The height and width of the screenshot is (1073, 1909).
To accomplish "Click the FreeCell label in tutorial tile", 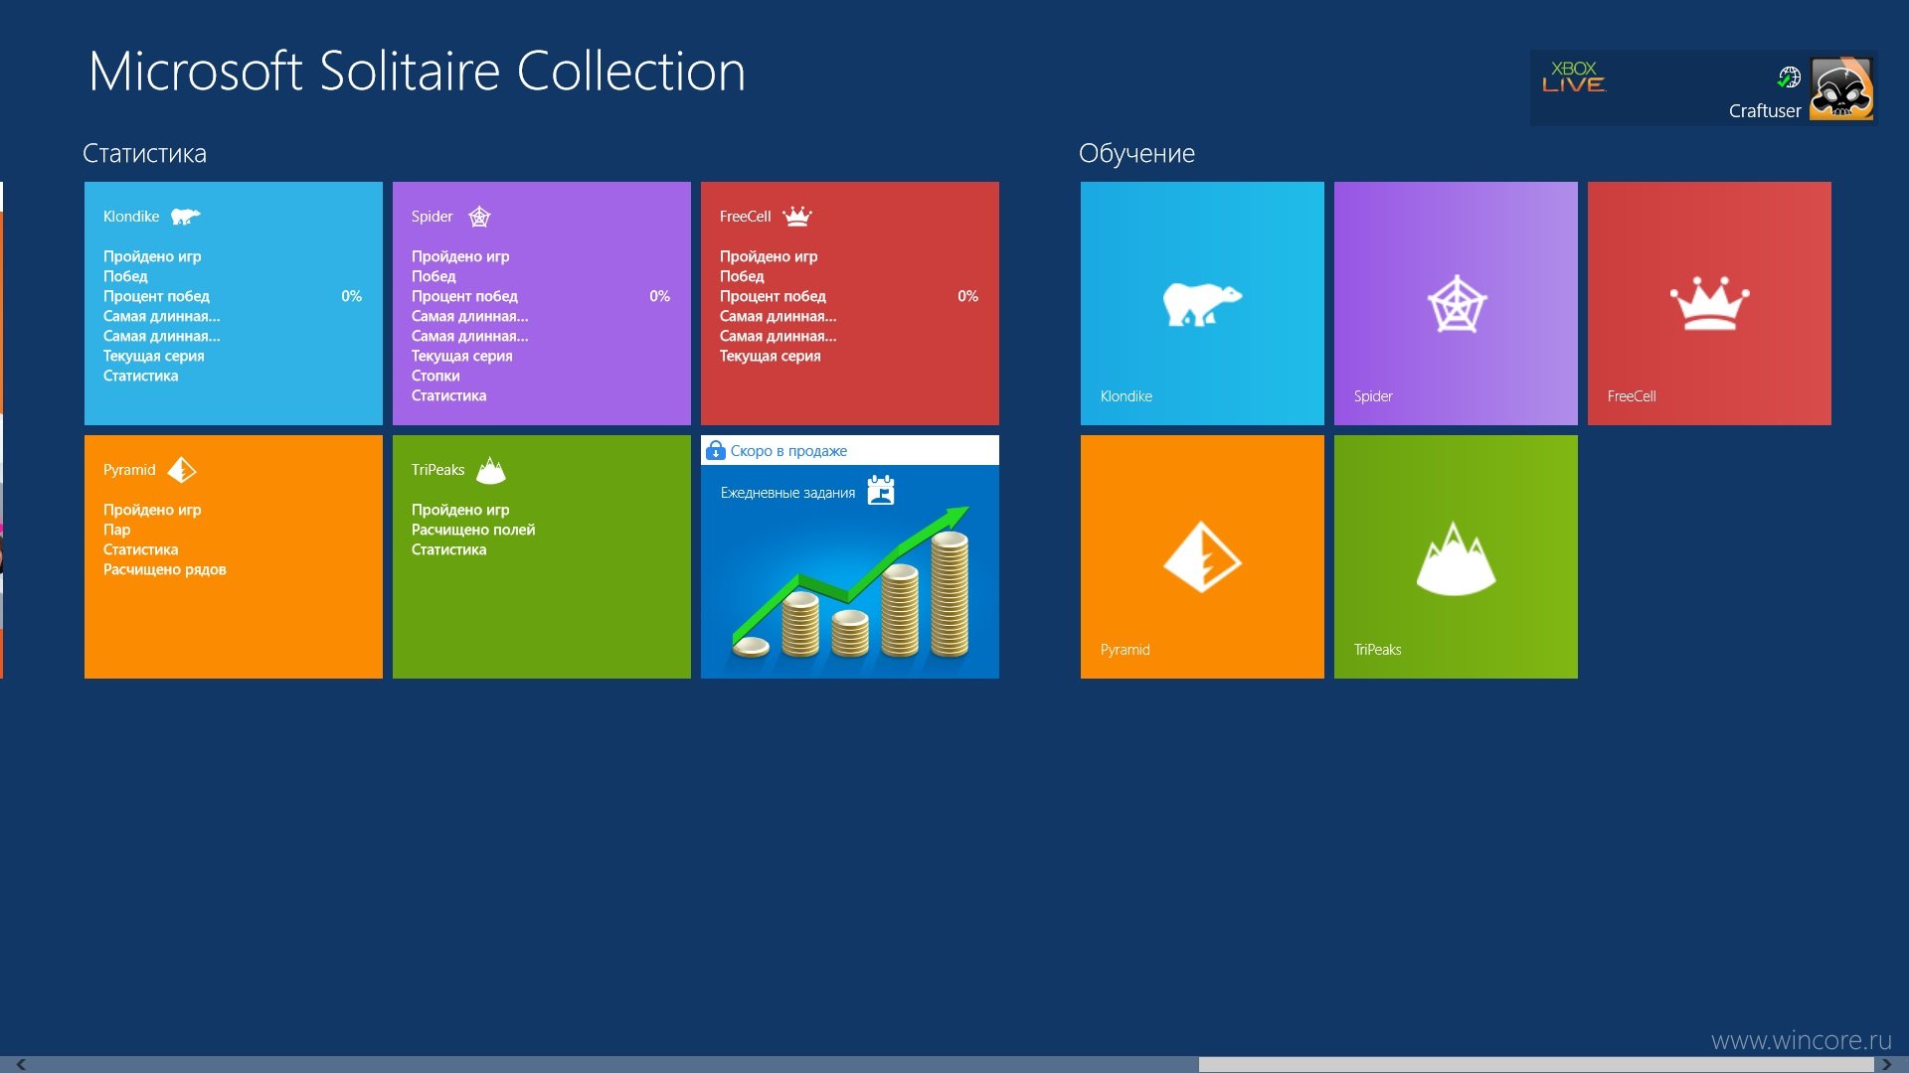I will click(x=1632, y=395).
